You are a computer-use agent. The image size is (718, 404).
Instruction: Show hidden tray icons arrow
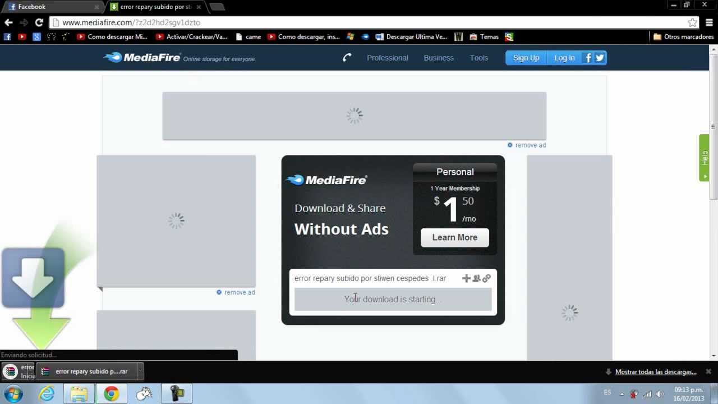pos(622,394)
